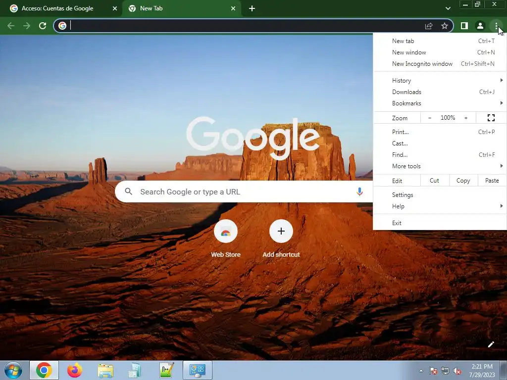Expand the Bookmarks submenu

[x=440, y=103]
